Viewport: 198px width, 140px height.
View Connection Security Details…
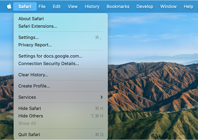[61, 64]
